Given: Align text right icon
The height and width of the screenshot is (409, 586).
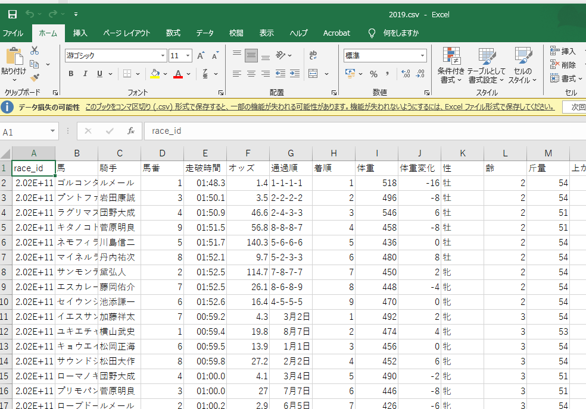Looking at the screenshot, I should (266, 74).
